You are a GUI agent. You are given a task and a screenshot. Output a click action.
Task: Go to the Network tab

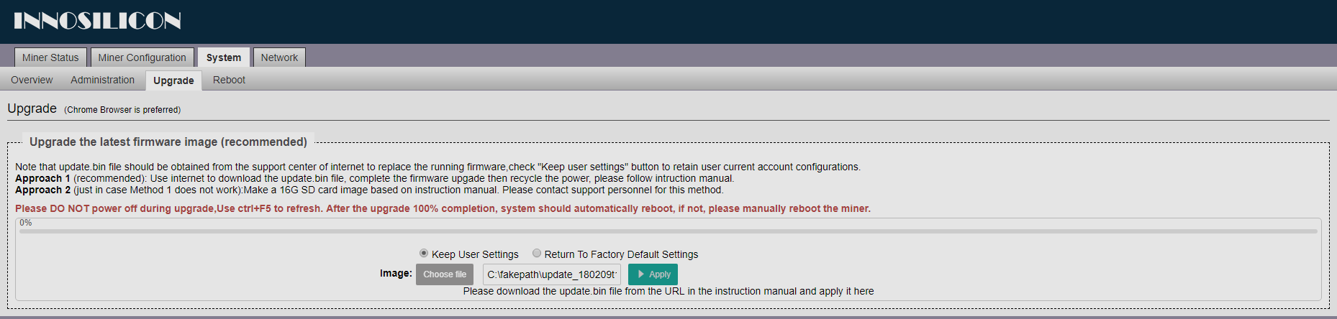[279, 57]
